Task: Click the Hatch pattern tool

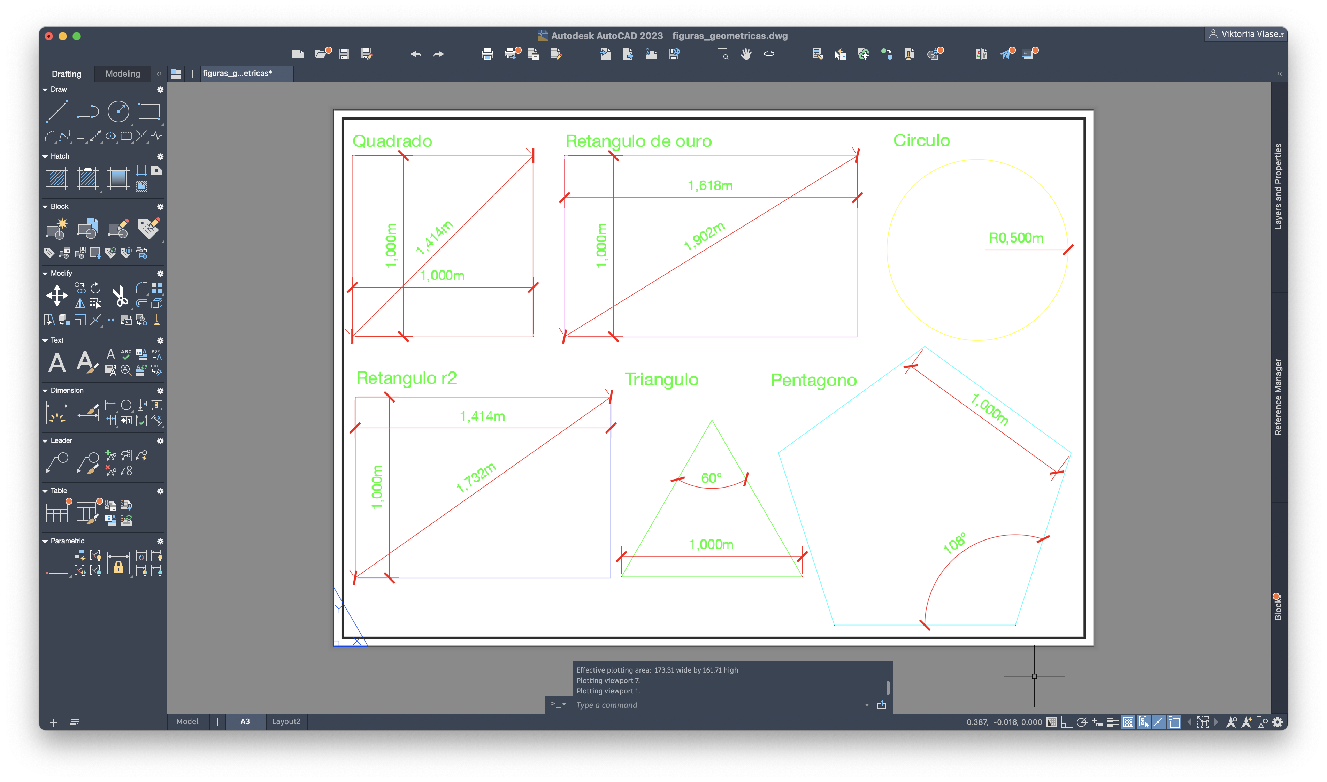Action: pos(57,179)
